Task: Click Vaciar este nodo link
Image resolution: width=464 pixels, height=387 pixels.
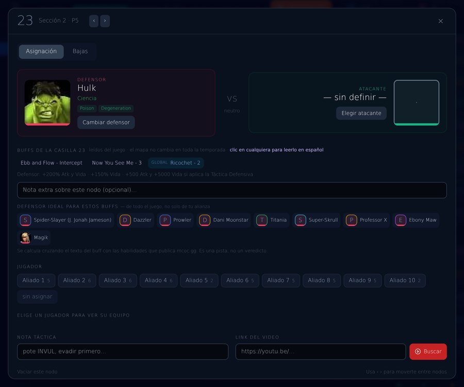Action: click(x=37, y=372)
